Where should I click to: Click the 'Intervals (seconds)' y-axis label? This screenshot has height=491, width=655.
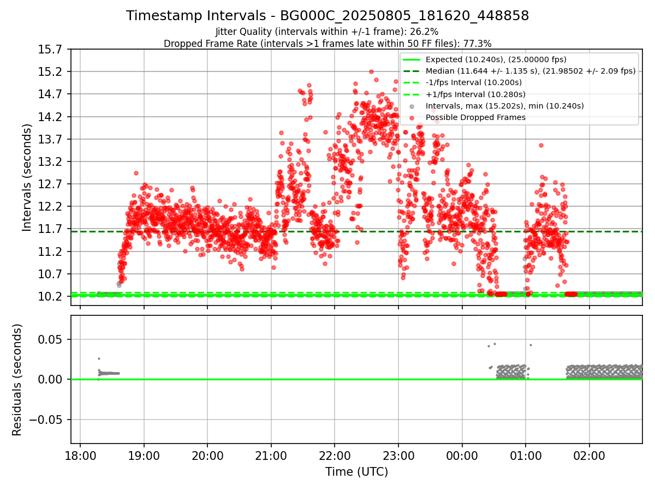27,177
